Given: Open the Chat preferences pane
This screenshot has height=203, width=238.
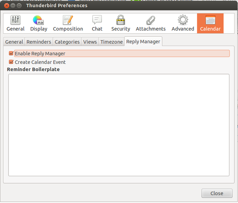Looking at the screenshot, I should coord(97,23).
